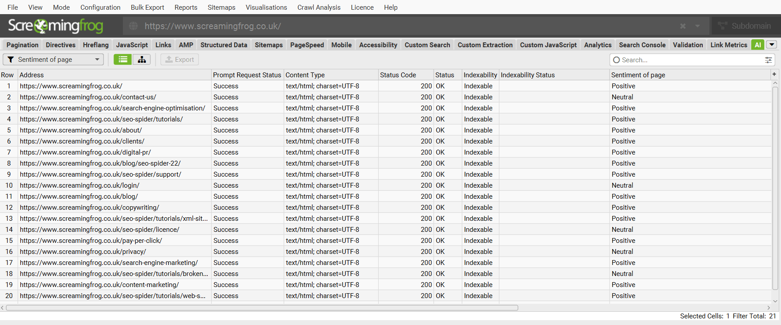Switch to the Analytics tab
The image size is (781, 325).
(x=598, y=45)
